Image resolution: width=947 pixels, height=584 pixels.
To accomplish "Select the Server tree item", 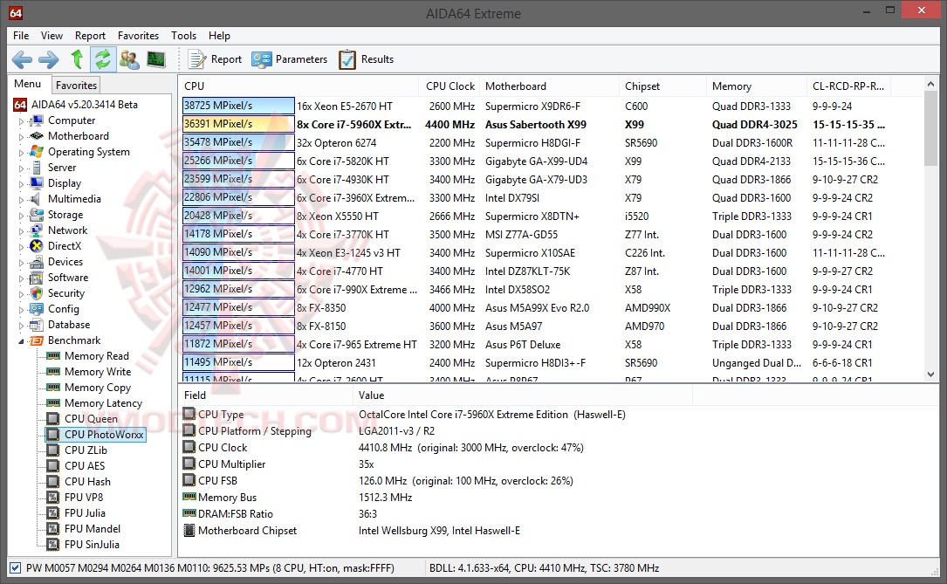I will [x=62, y=168].
